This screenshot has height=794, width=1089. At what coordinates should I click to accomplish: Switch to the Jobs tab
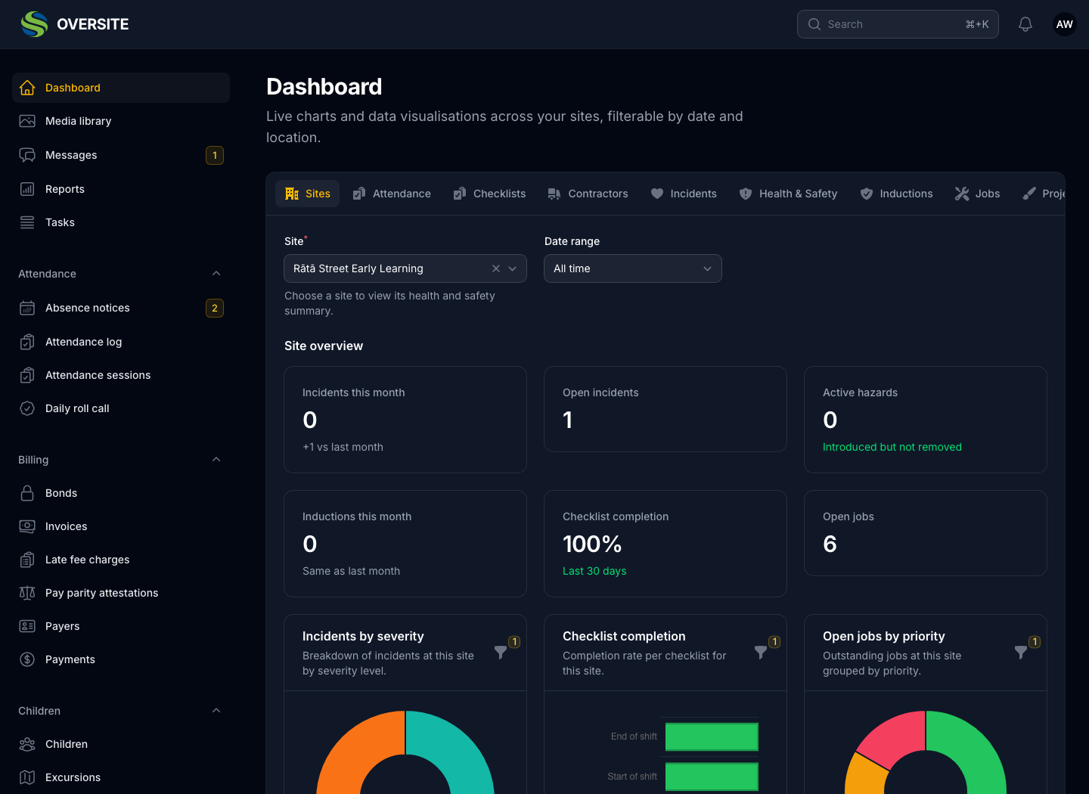(977, 194)
